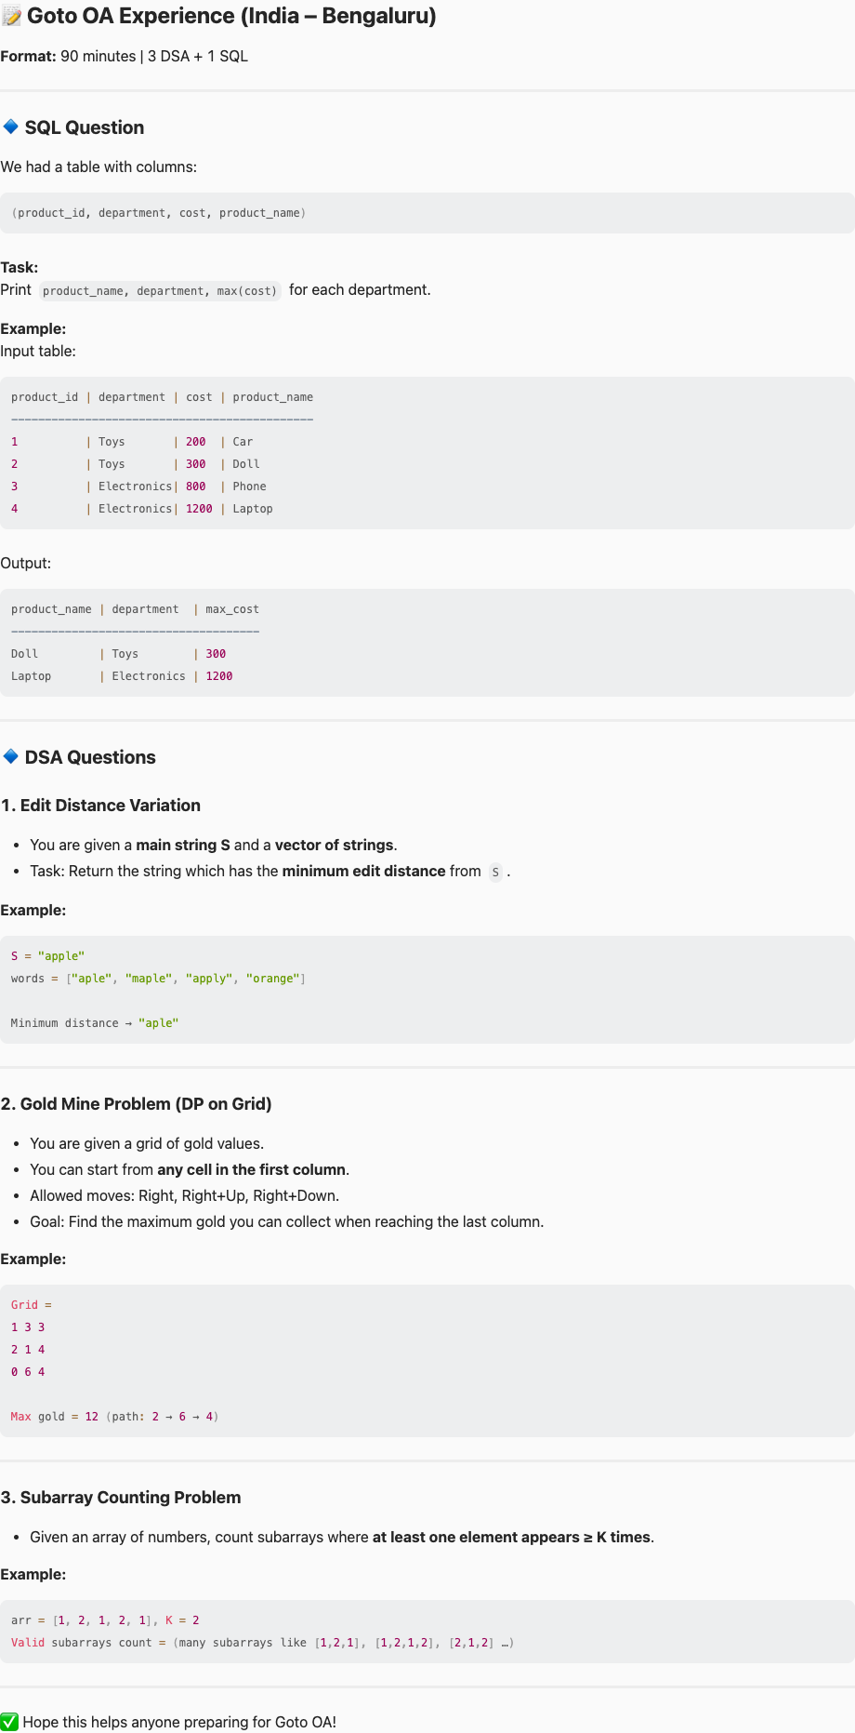Click the inline code product_name, department, max(cost)
This screenshot has height=1733, width=855.
click(x=160, y=291)
